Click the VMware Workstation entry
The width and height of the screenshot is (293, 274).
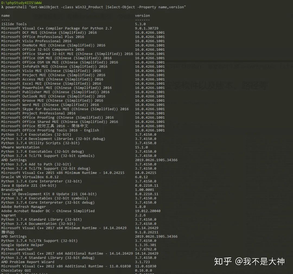pyautogui.click(x=20, y=147)
